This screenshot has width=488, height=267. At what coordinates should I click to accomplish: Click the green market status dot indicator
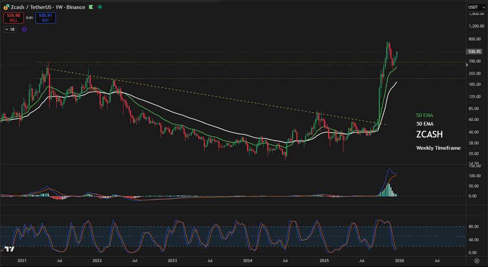click(x=99, y=7)
